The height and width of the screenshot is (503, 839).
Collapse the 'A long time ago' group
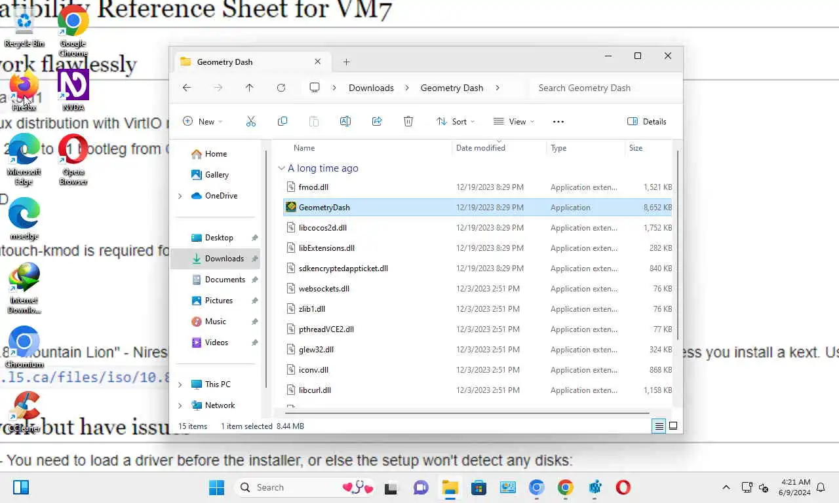(x=281, y=168)
